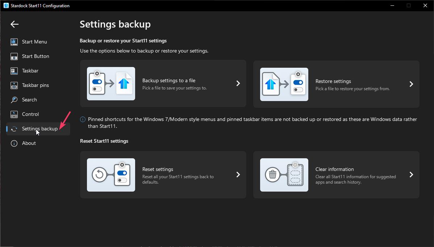Screen dimensions: 434x247
Task: Click the Taskbar pins sidebar icon
Action: (14, 85)
